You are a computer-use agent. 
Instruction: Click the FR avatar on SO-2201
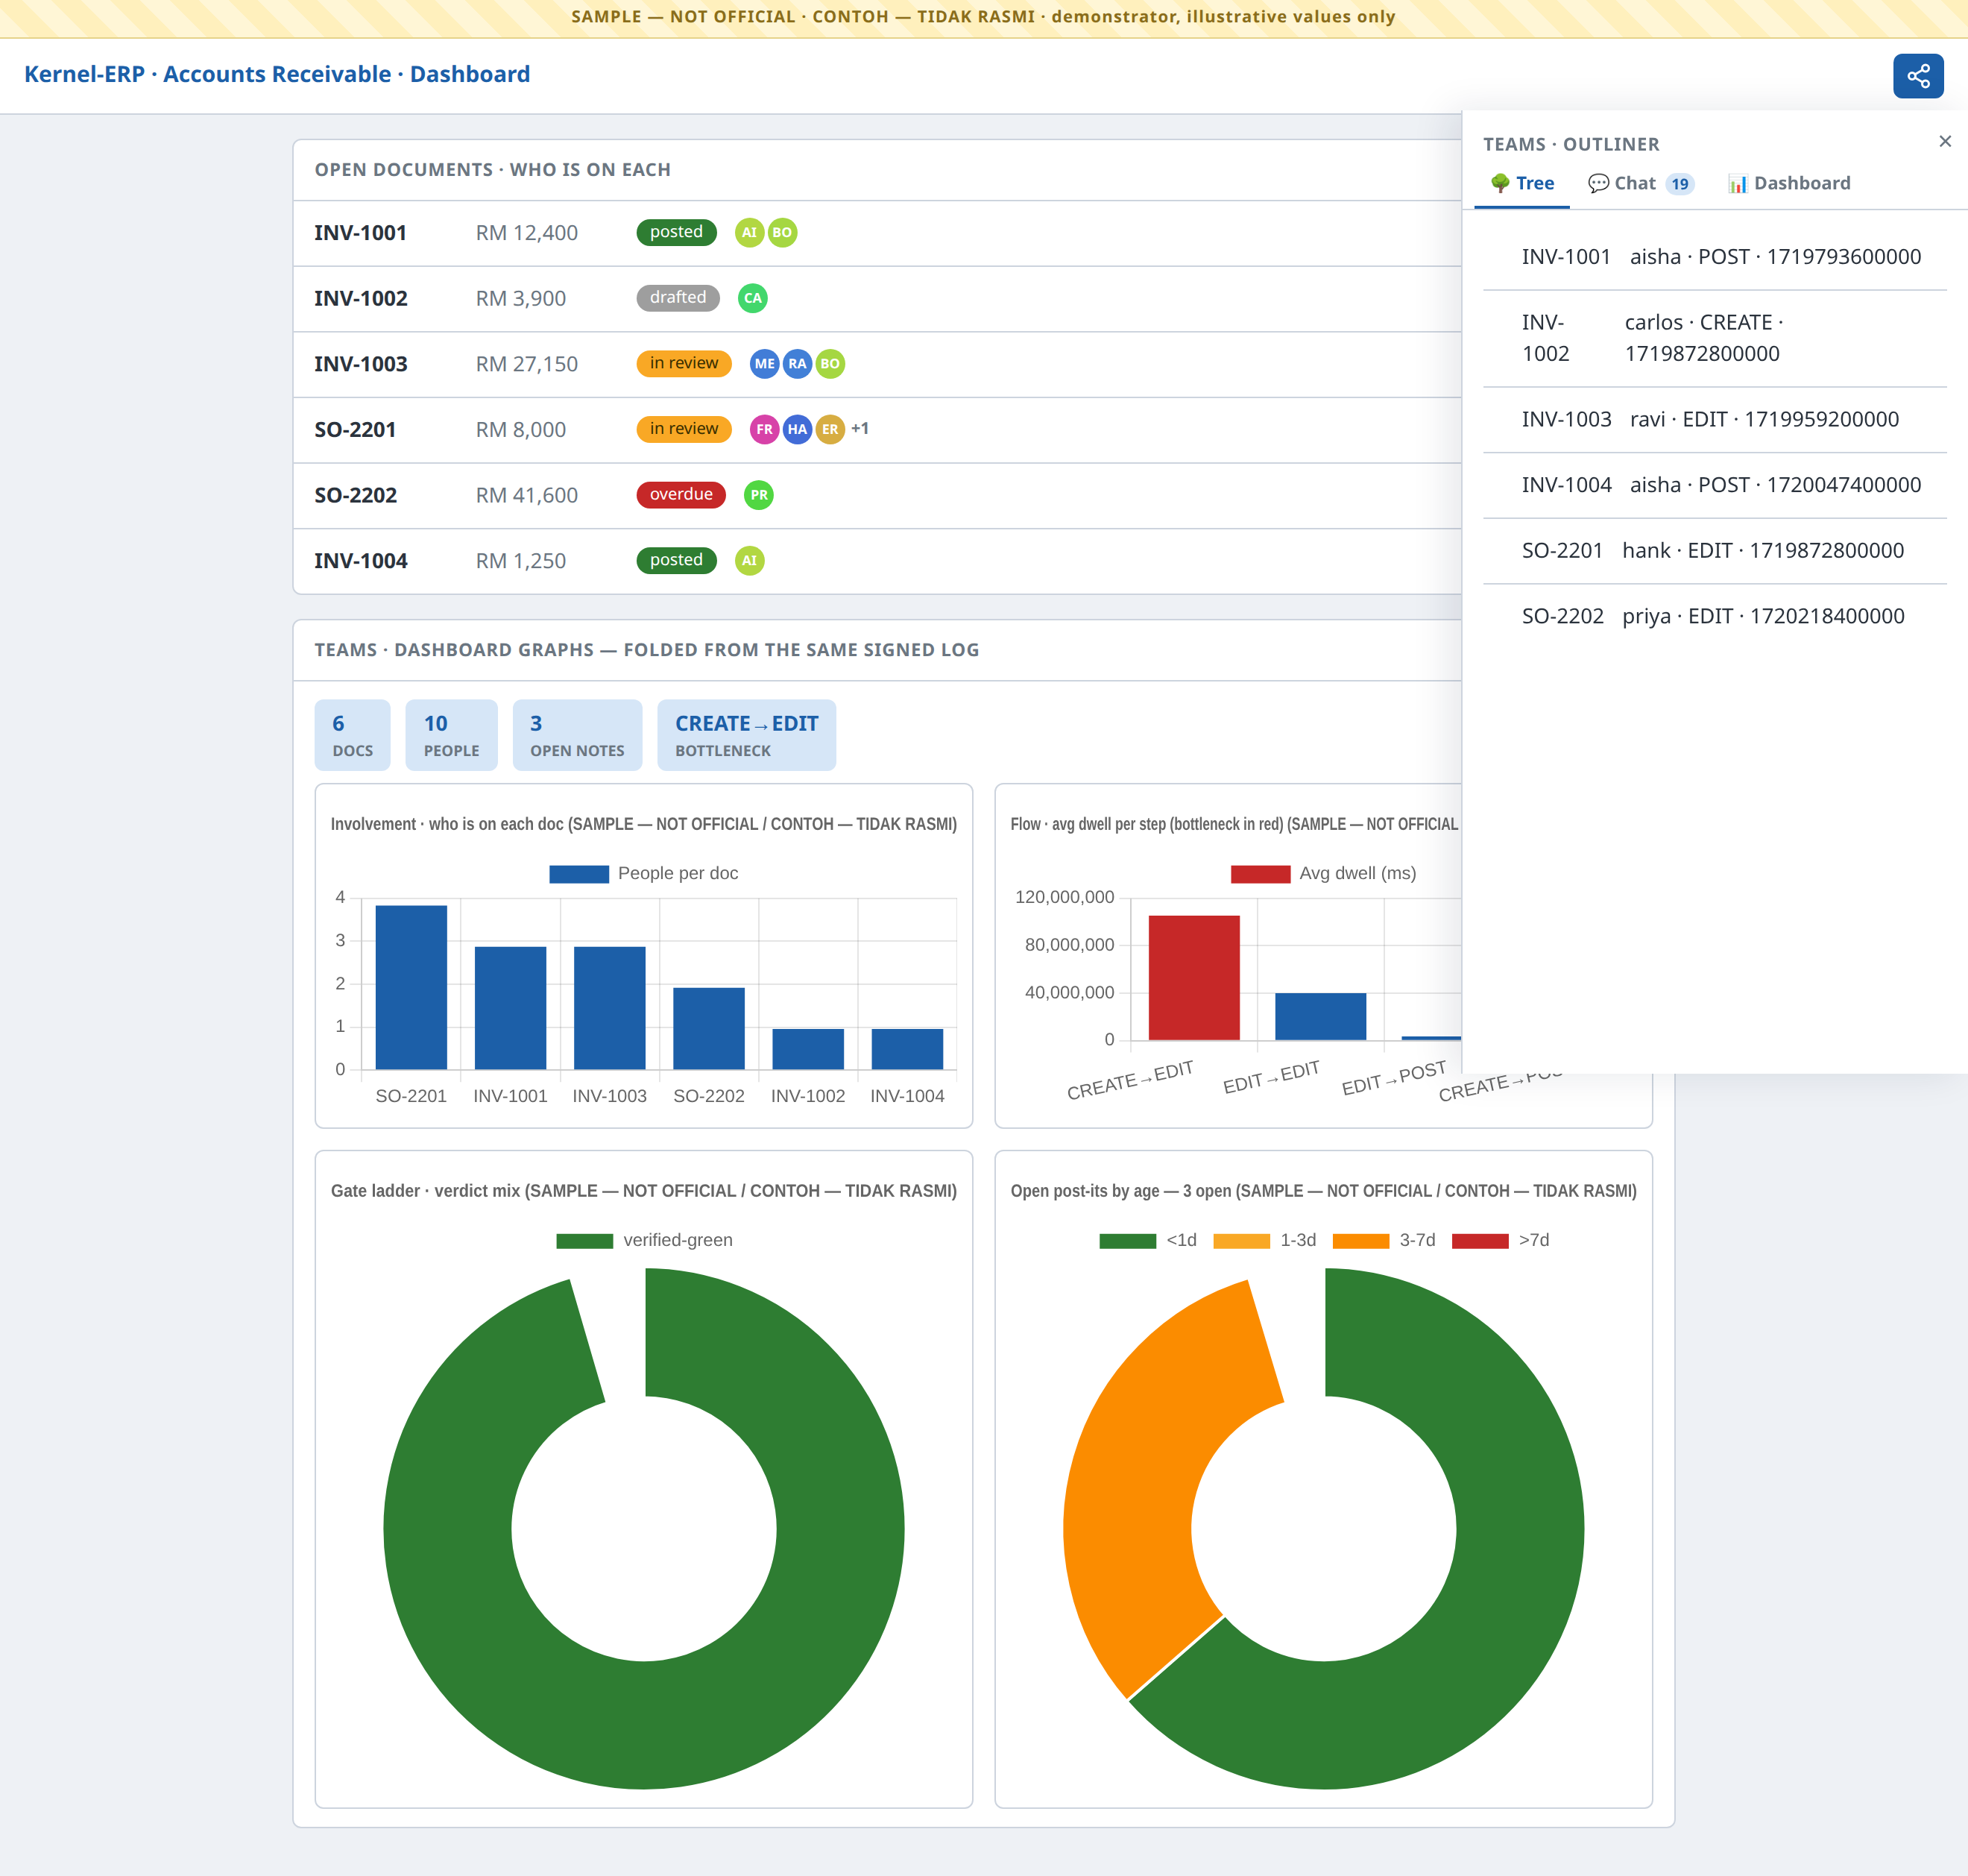[x=764, y=430]
